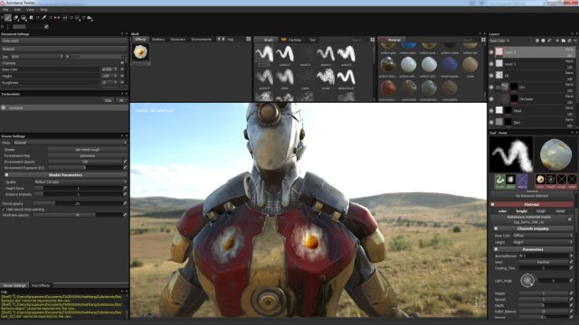The width and height of the screenshot is (579, 325).
Task: Switch the Shelf to grid view
Action: [249, 39]
